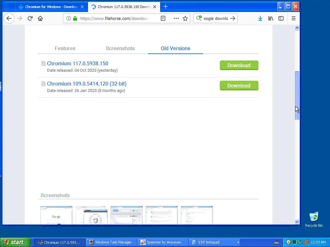Open Chromium 109.0.5414.120 (32-bit) link

[x=87, y=84]
